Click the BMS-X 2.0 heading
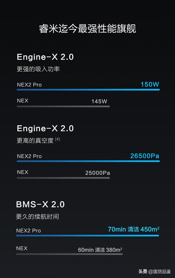This screenshot has width=175, height=278. pyautogui.click(x=40, y=205)
